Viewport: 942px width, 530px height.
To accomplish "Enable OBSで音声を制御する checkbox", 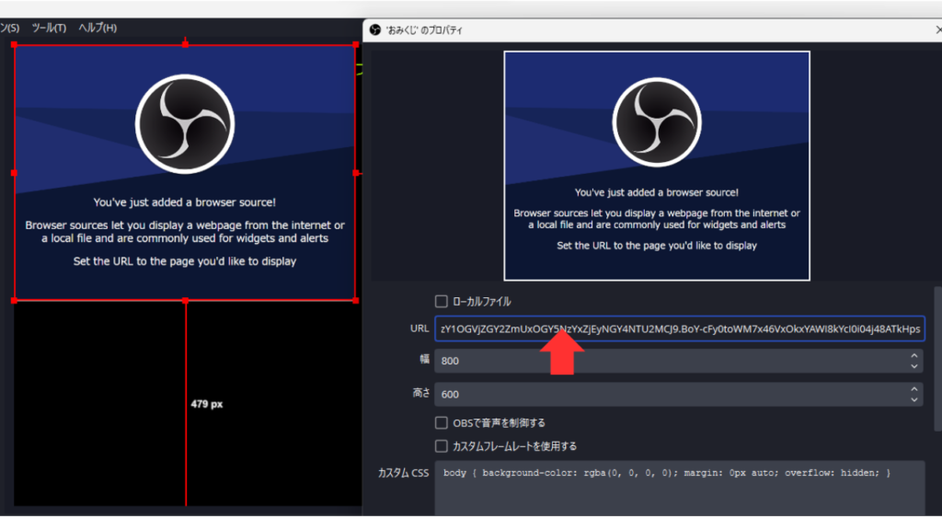I will coord(441,422).
